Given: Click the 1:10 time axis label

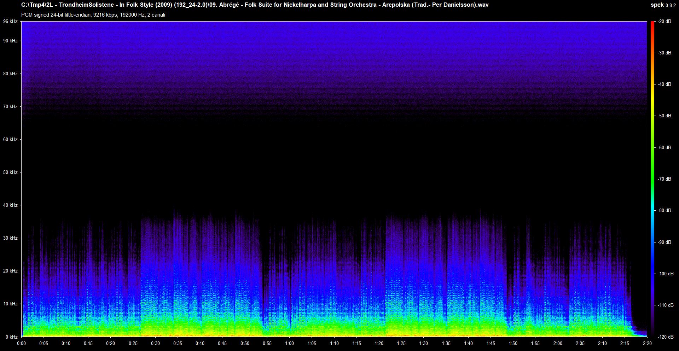Looking at the screenshot, I should (334, 344).
